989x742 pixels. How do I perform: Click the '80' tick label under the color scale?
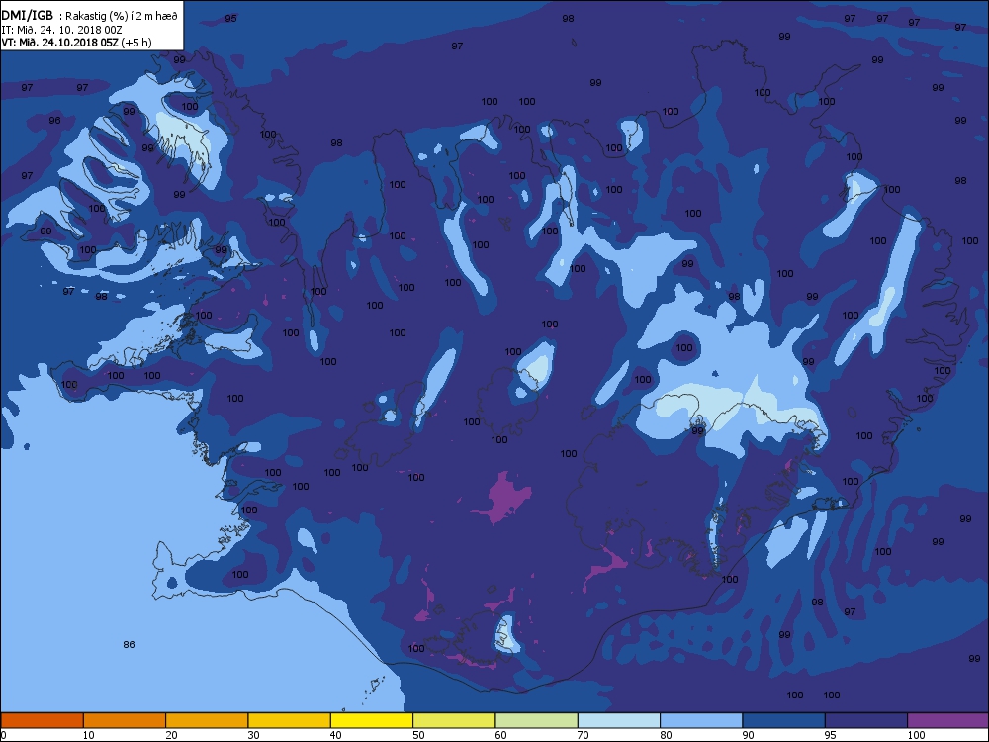point(666,735)
